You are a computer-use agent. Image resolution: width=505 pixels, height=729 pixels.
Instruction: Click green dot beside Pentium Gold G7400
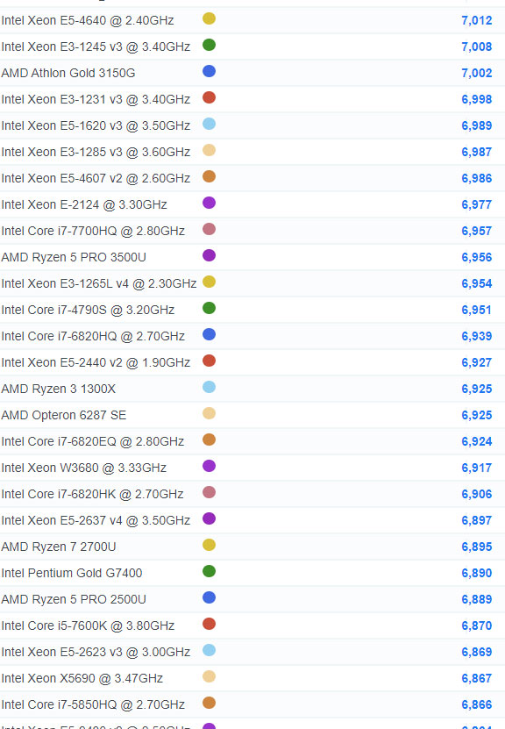coord(209,571)
